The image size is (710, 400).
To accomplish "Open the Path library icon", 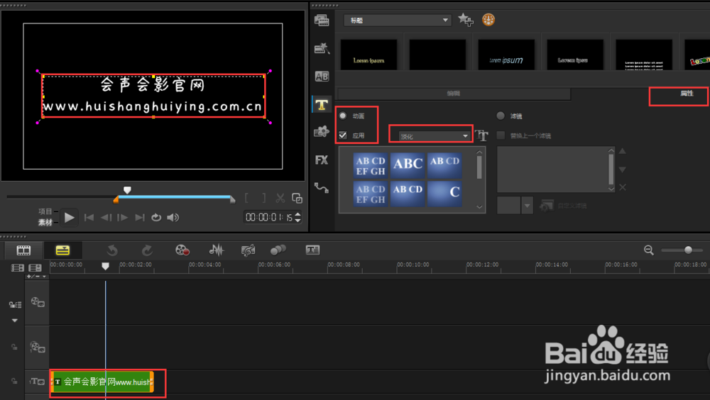I will [322, 187].
